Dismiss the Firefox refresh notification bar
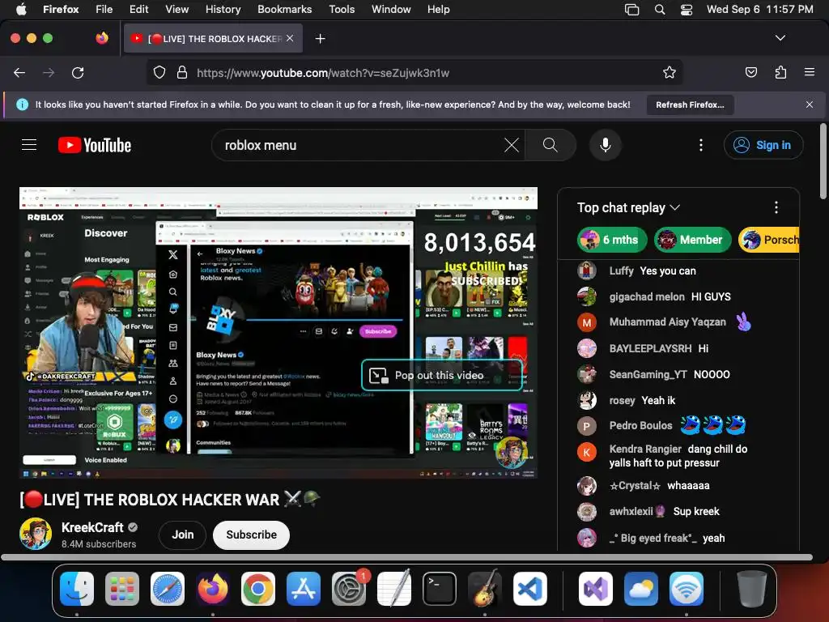 click(810, 104)
